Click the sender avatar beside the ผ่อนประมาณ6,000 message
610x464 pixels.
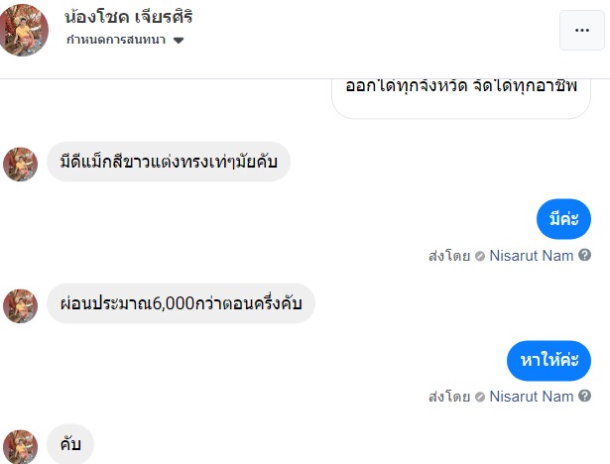[21, 305]
